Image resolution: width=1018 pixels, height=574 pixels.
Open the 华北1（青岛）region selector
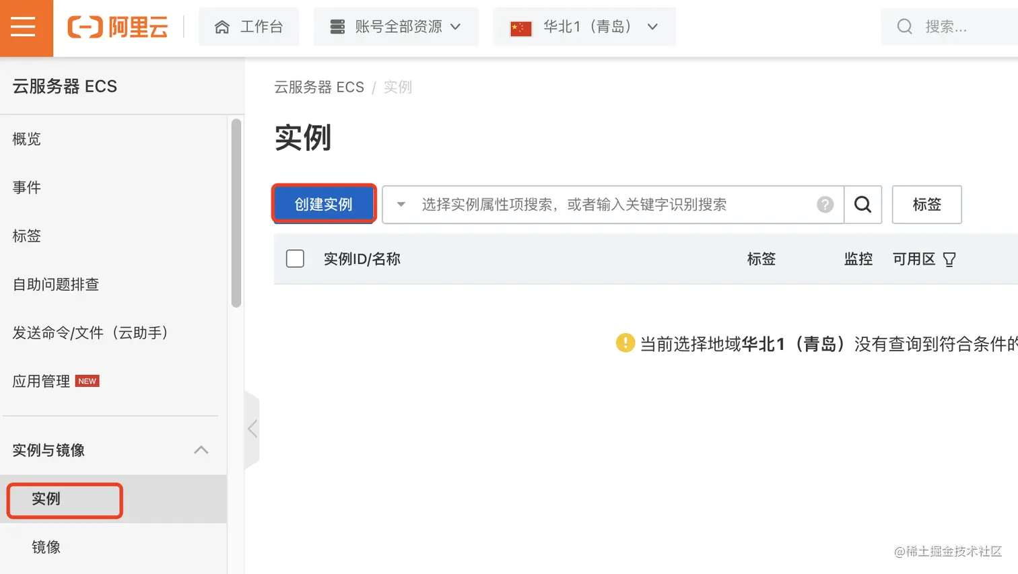[x=584, y=27]
